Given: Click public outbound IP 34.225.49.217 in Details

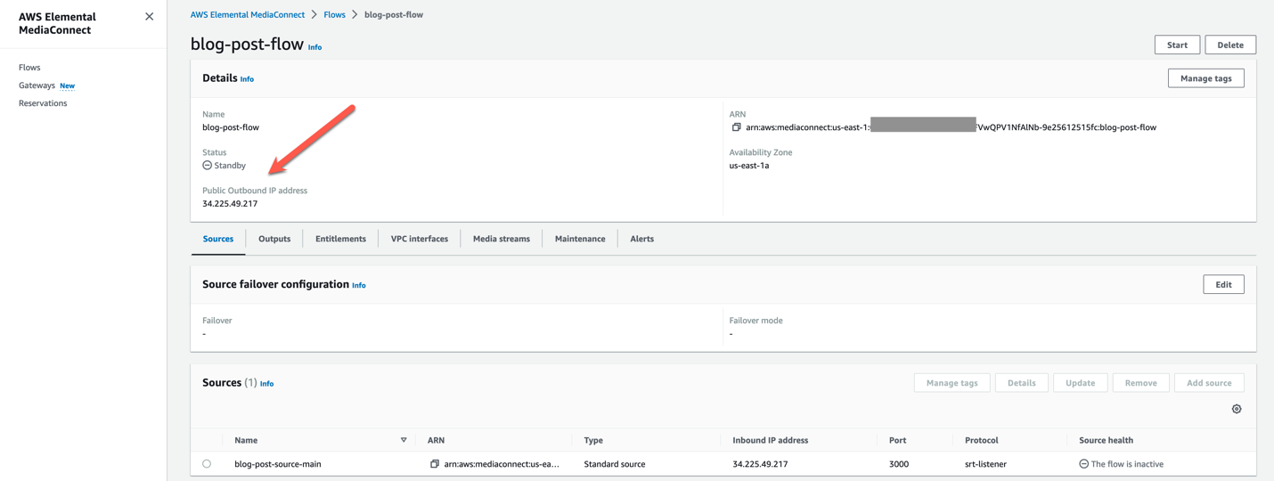Looking at the screenshot, I should pos(230,204).
